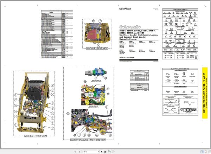The height and width of the screenshot is (154, 211).
Task: Click the FLUID POWER SYMBOLS heading
Action: click(x=180, y=9)
